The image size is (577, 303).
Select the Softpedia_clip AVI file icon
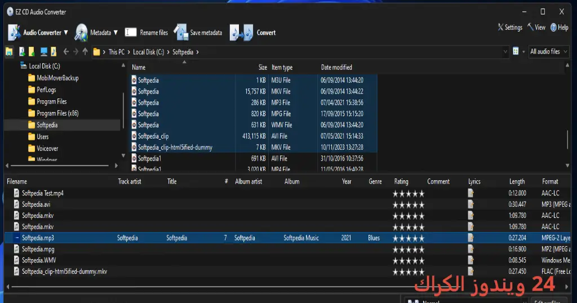(x=134, y=136)
